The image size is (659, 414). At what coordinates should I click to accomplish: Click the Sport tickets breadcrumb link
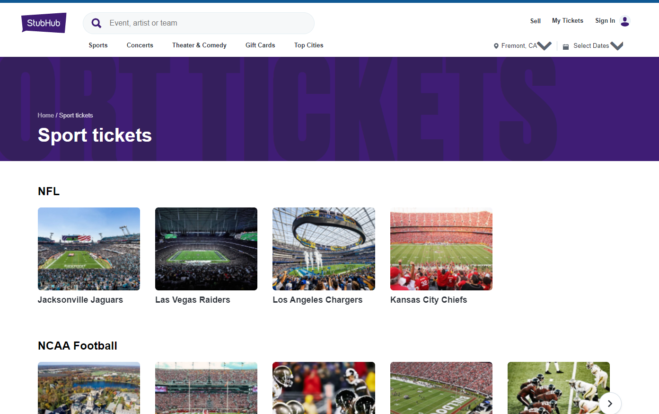[76, 116]
